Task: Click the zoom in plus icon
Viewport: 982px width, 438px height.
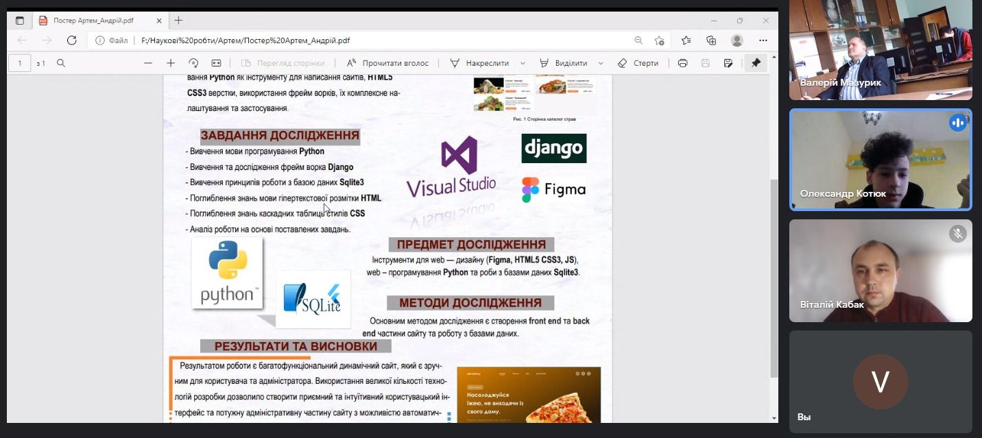Action: tap(171, 63)
